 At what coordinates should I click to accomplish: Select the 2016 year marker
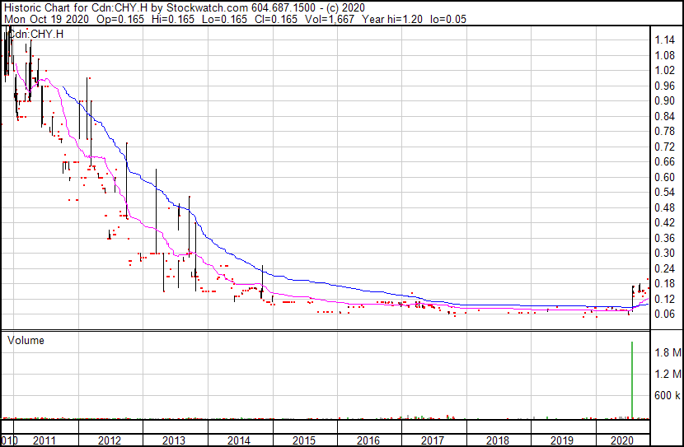(368, 440)
